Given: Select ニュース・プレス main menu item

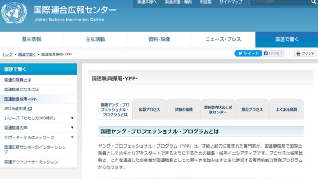Looking at the screenshot, I should click(223, 39).
